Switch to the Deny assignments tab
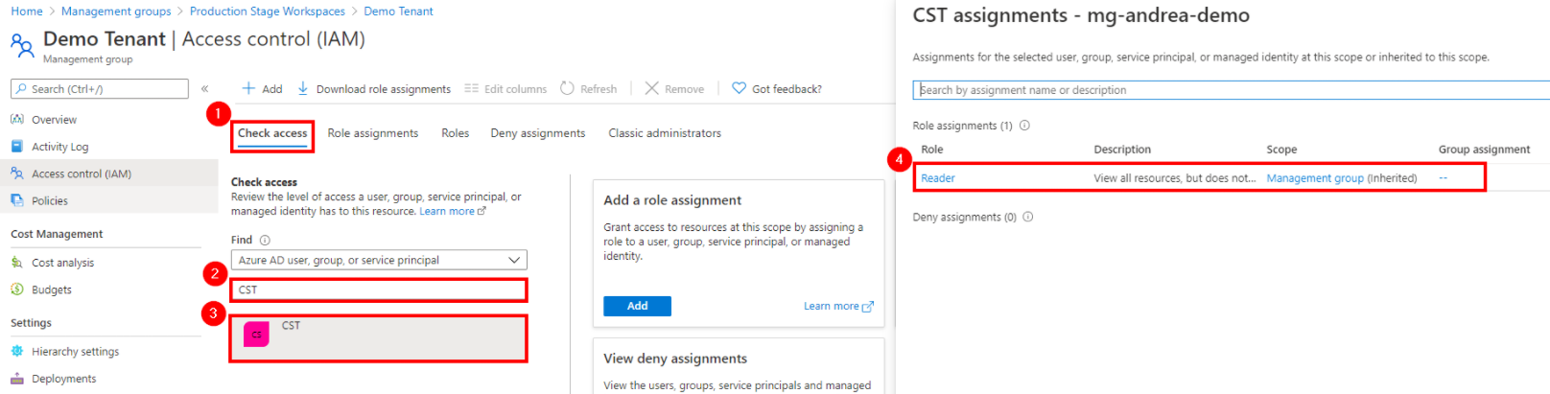1550x394 pixels. point(538,133)
